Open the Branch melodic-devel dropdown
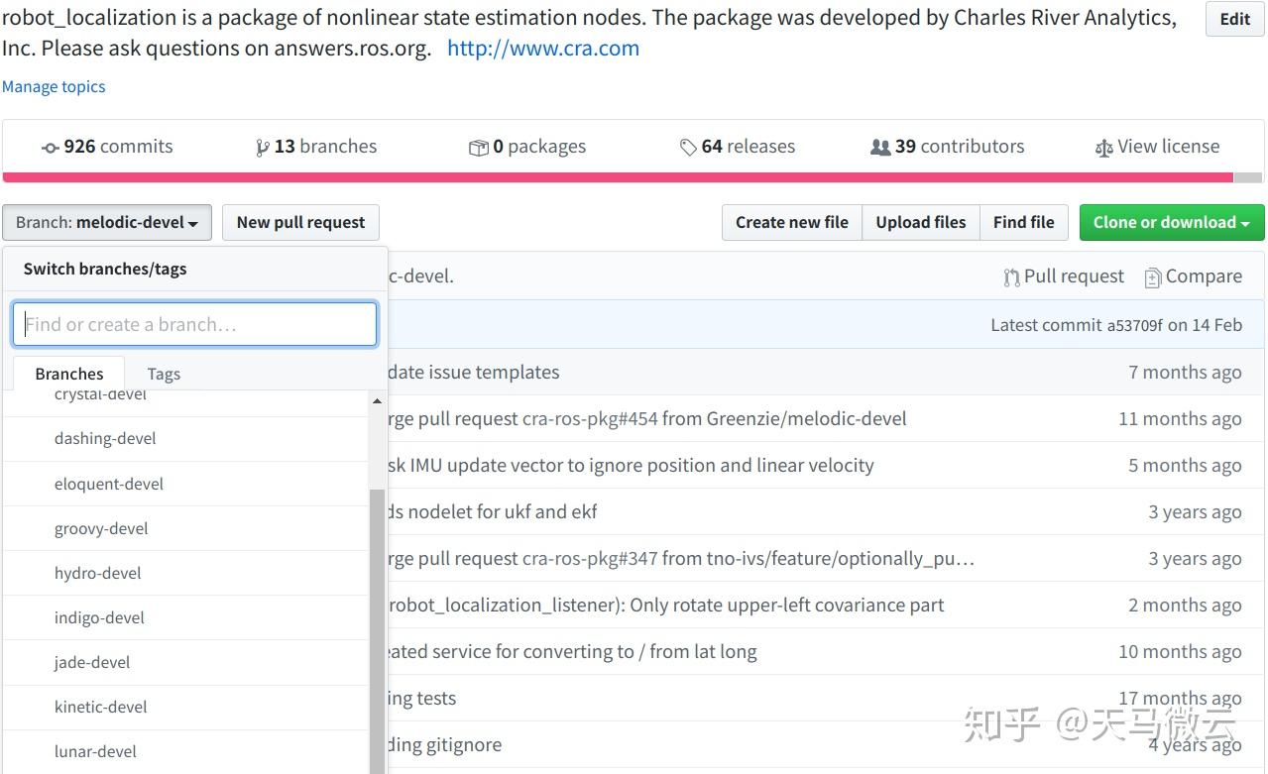 (x=107, y=222)
